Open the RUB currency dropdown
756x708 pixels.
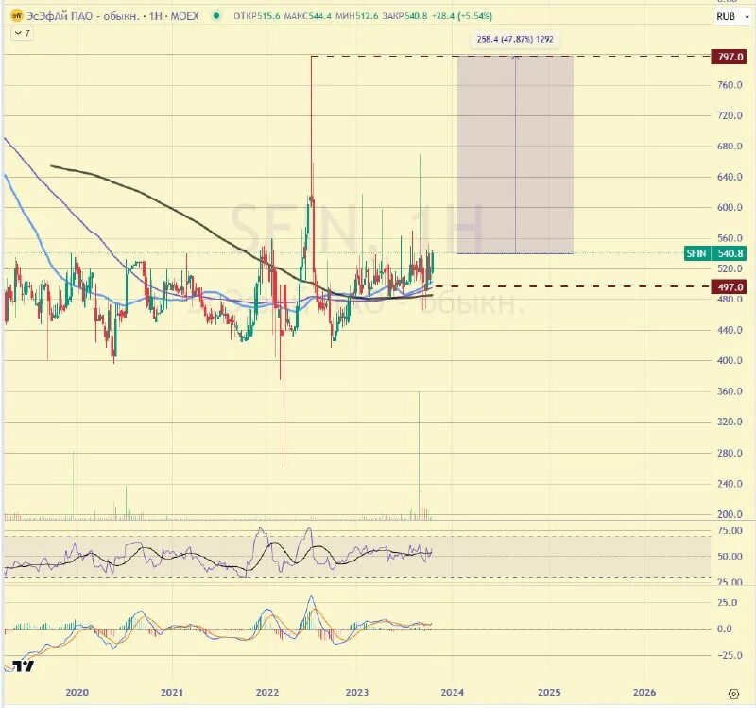732,16
